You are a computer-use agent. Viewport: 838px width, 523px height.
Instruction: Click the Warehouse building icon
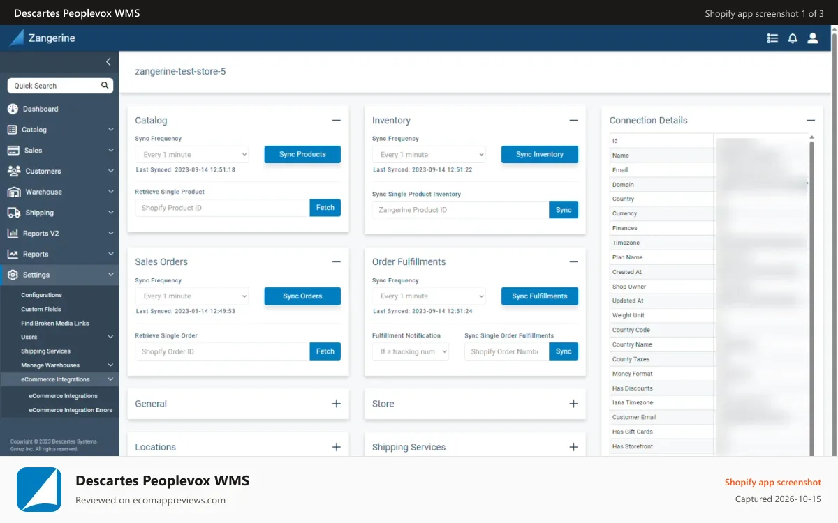[13, 192]
